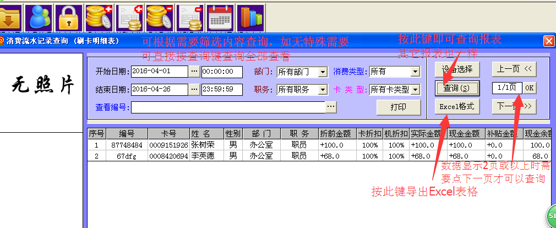Click the gold padlock toolbar icon
Image resolution: width=556 pixels, height=228 pixels.
(68, 18)
